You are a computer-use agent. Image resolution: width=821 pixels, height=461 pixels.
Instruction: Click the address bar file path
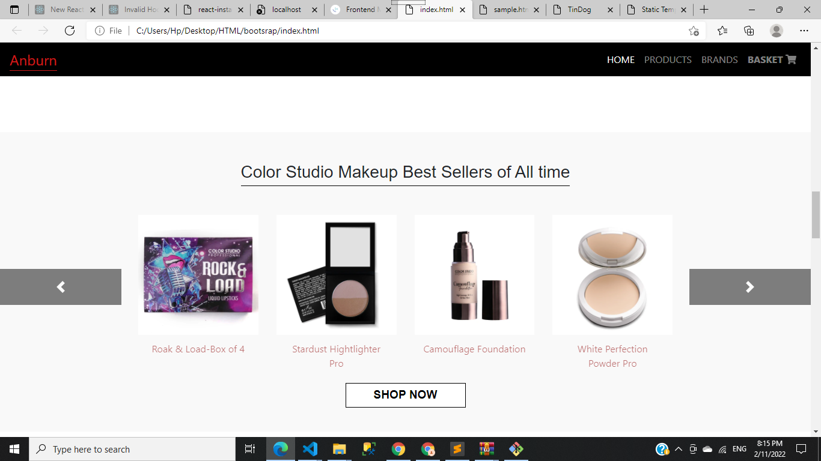227,31
